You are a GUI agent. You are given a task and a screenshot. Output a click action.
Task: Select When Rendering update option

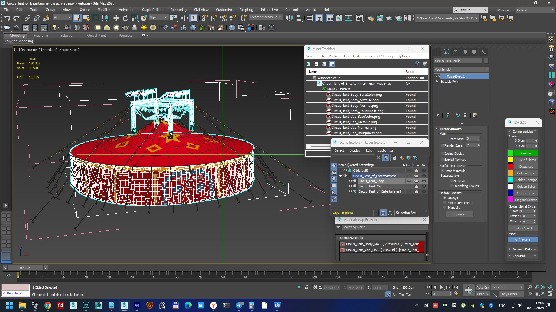[x=444, y=203]
